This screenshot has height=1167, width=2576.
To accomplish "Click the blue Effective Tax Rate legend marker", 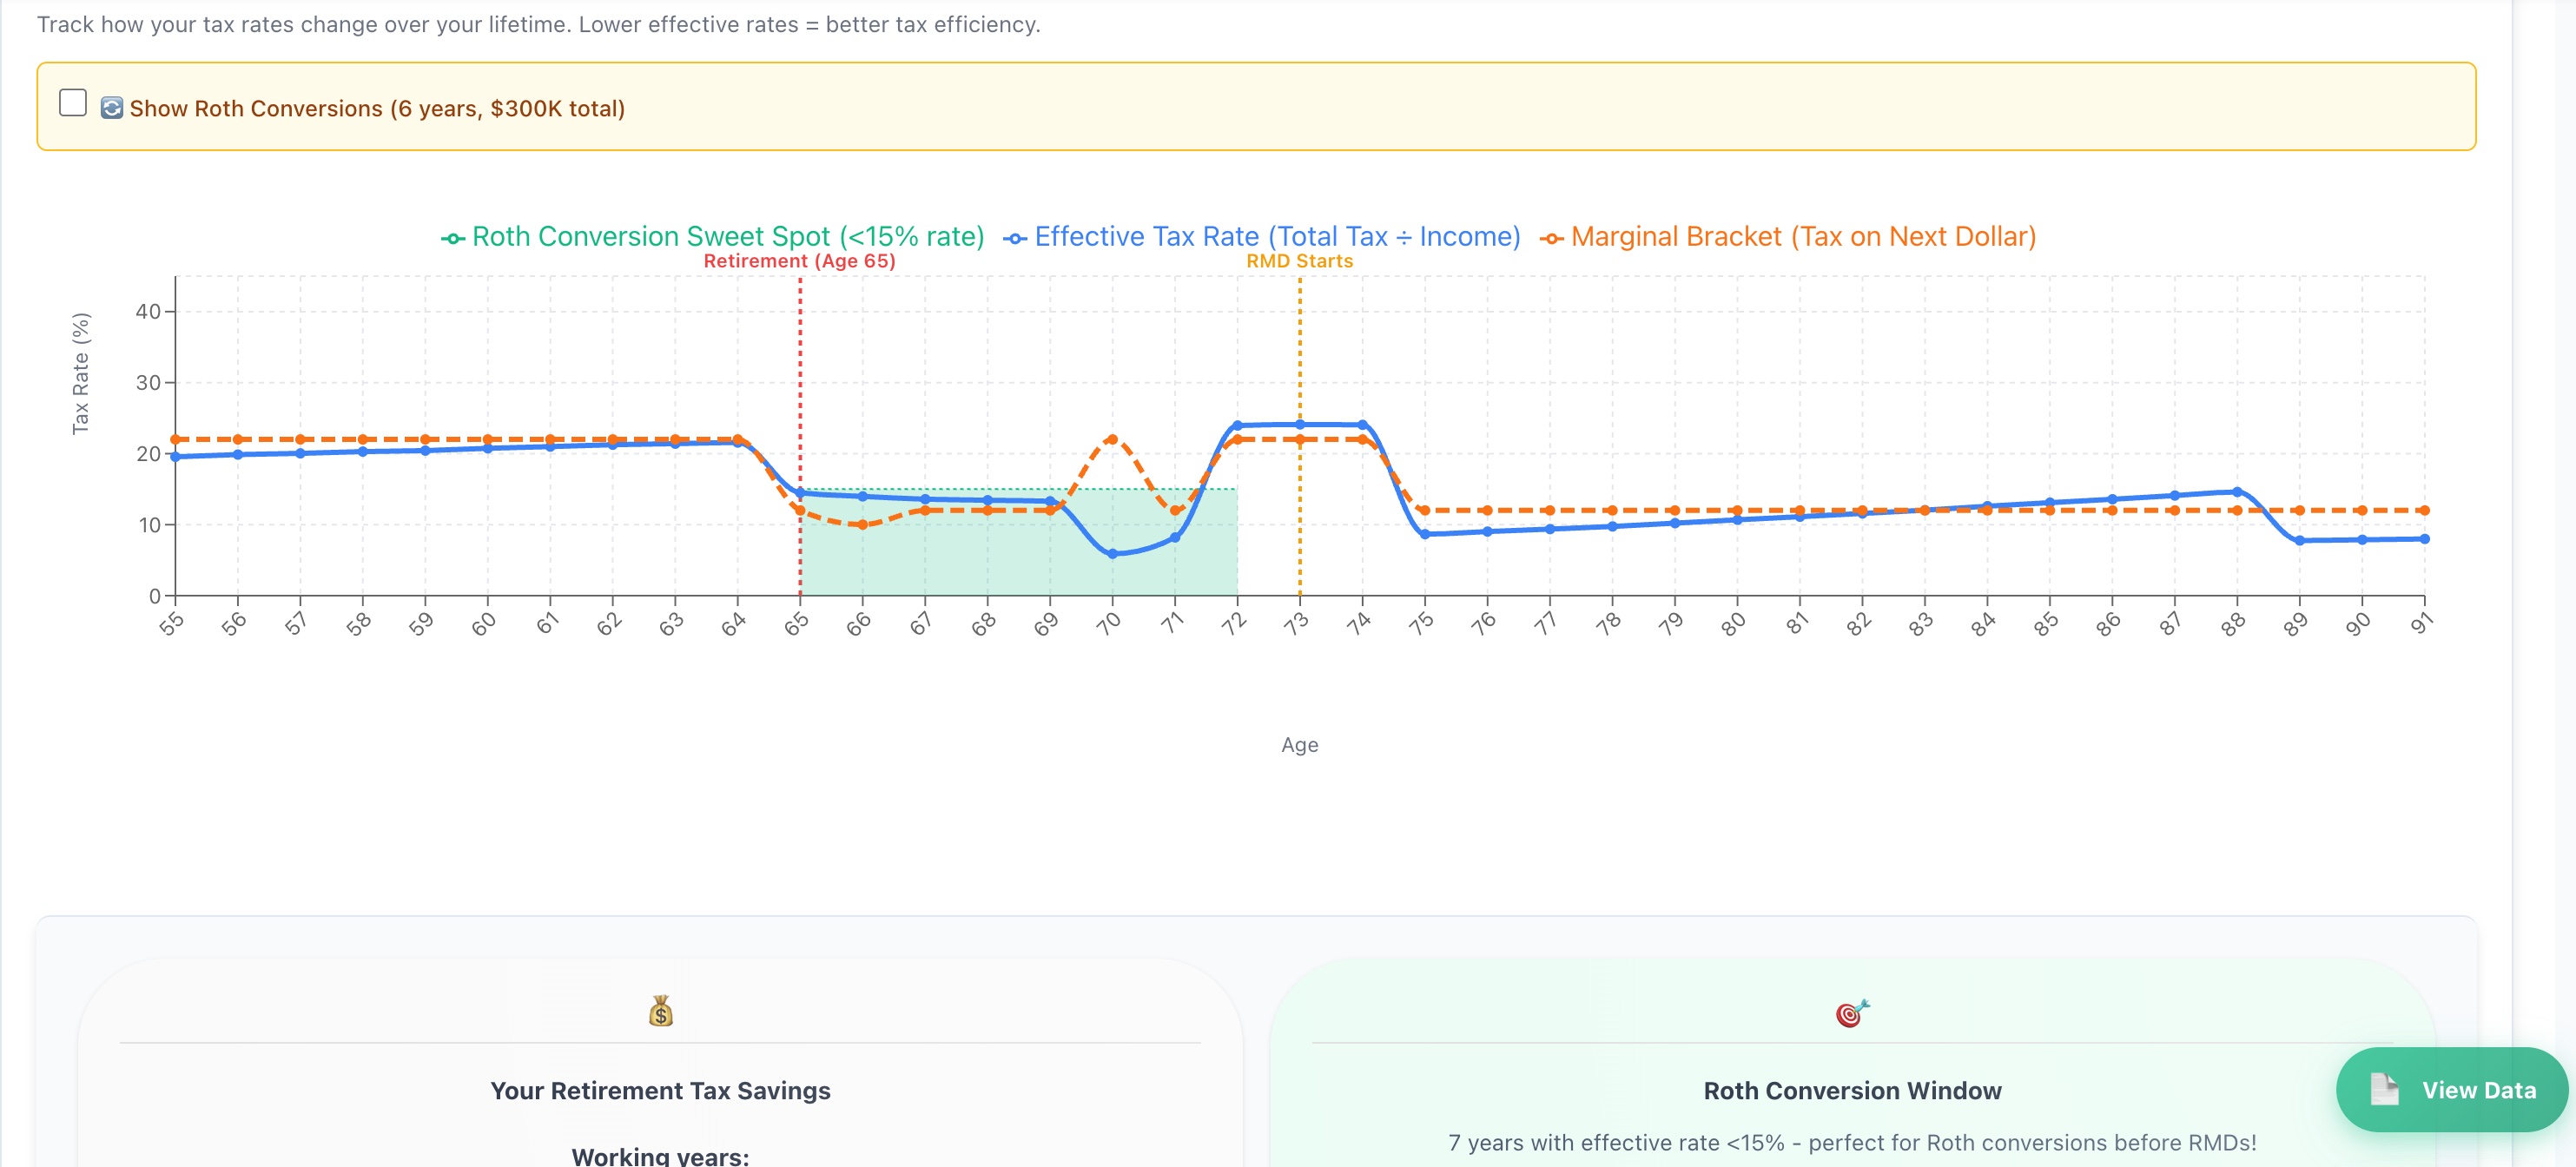I will click(1015, 239).
